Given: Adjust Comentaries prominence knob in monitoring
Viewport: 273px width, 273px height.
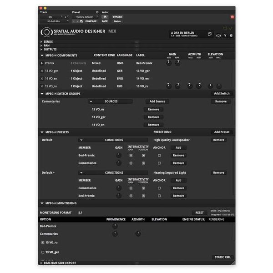Looking at the screenshot, I should [x=115, y=234].
